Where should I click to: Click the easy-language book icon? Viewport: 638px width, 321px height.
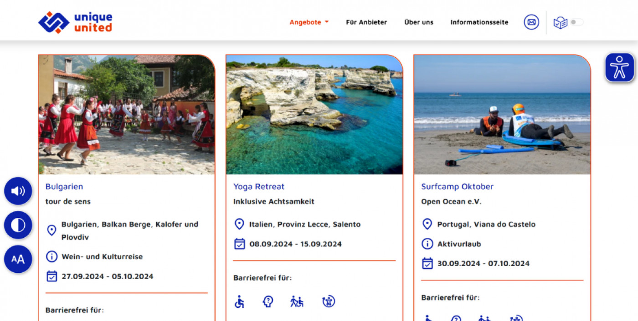click(x=560, y=23)
